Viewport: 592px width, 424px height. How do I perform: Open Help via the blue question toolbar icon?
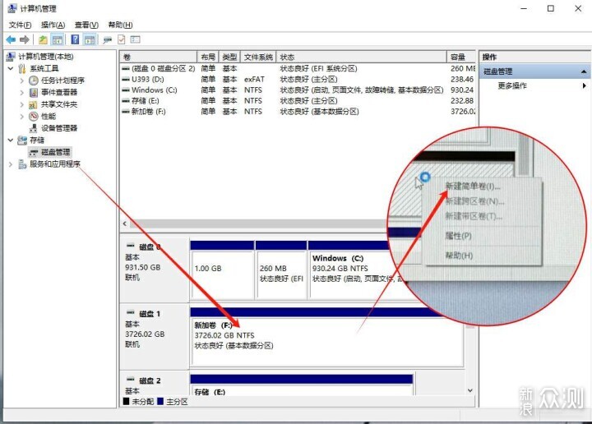[x=75, y=39]
